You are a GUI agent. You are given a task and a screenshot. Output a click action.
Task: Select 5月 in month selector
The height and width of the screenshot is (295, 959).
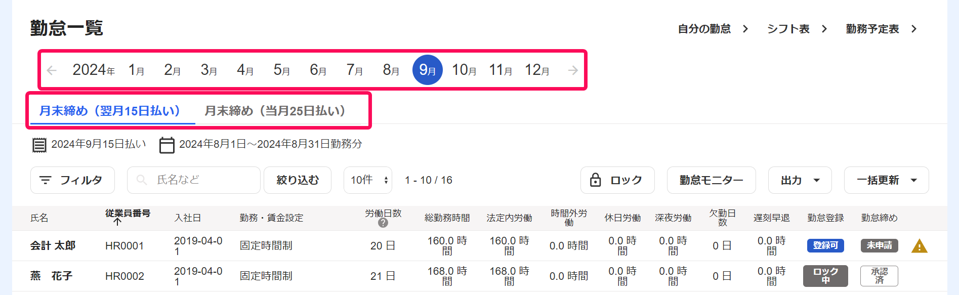281,70
